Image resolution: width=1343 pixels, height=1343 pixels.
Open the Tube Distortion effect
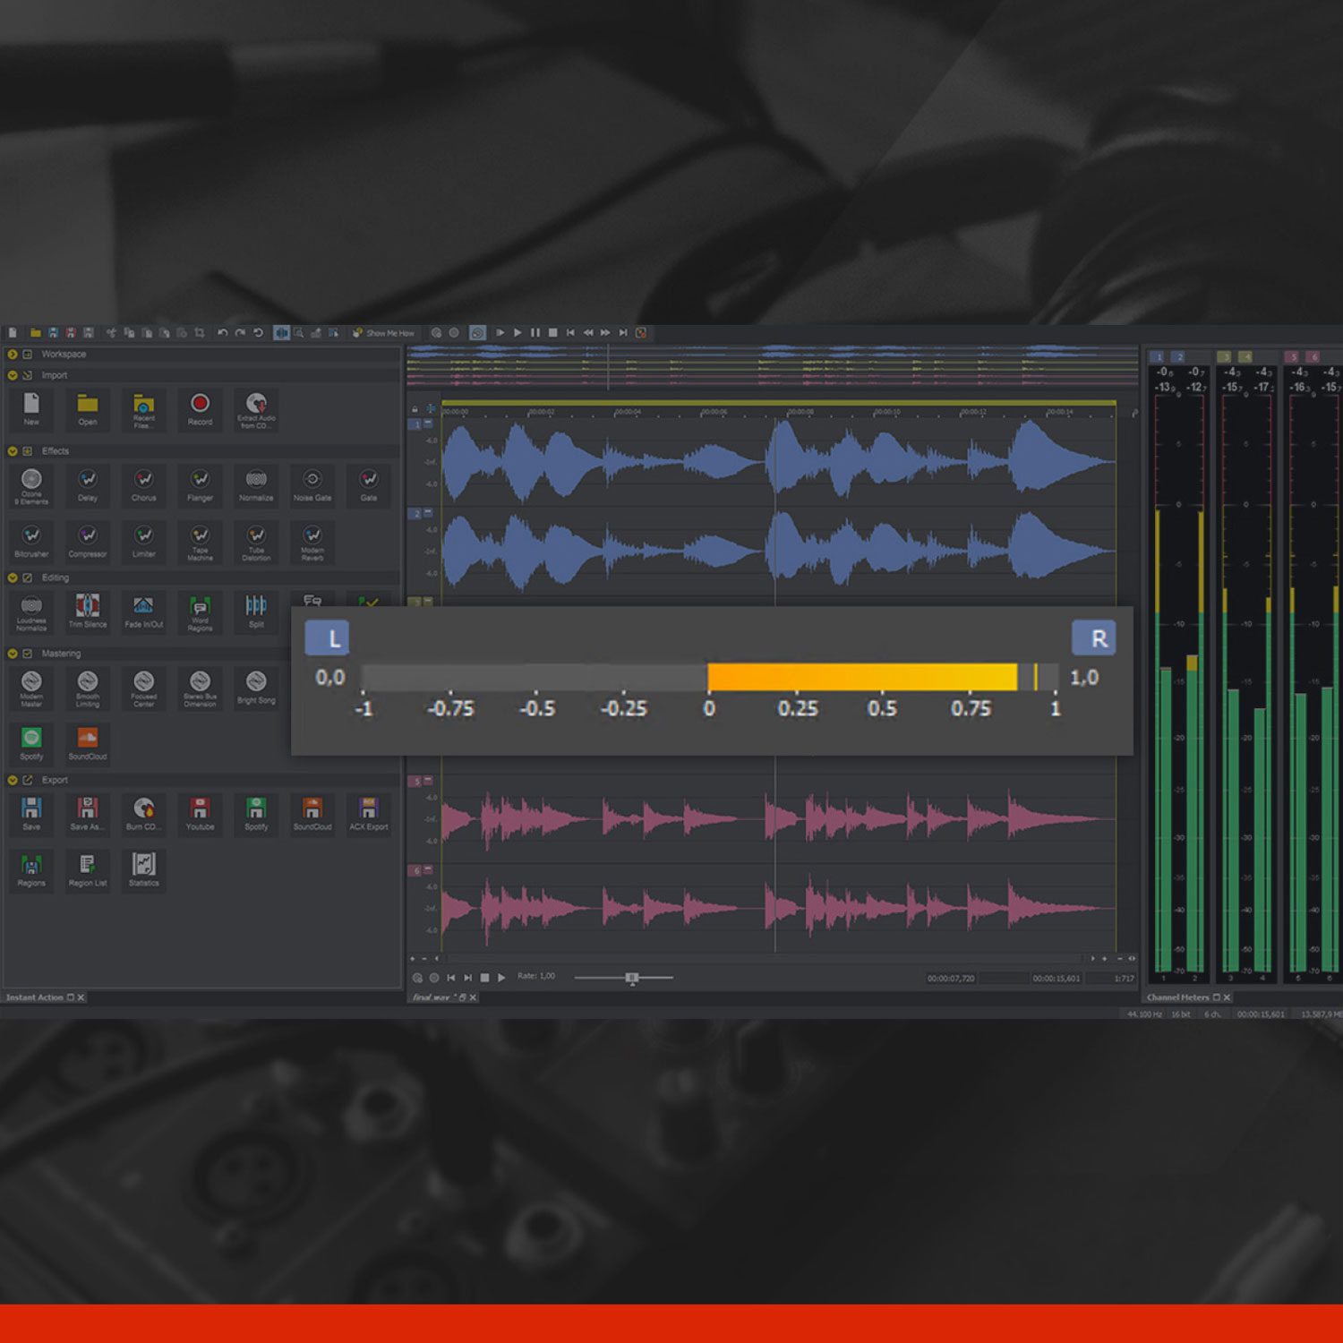256,543
